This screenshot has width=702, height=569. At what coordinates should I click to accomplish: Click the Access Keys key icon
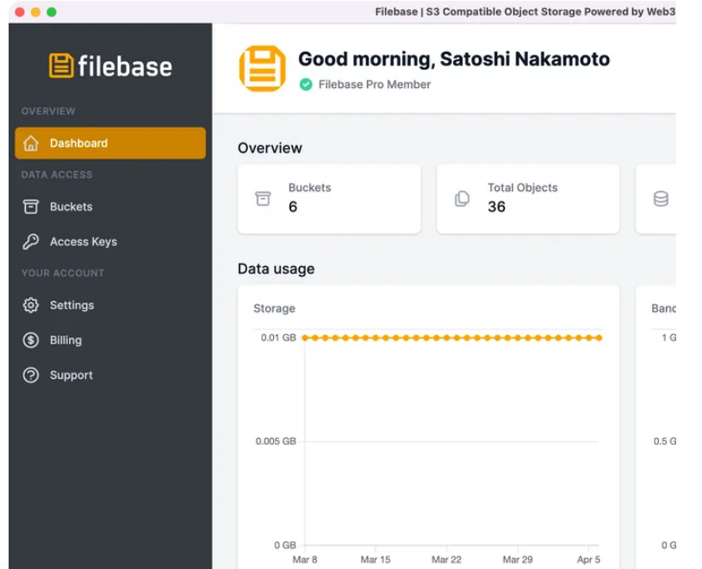click(31, 242)
